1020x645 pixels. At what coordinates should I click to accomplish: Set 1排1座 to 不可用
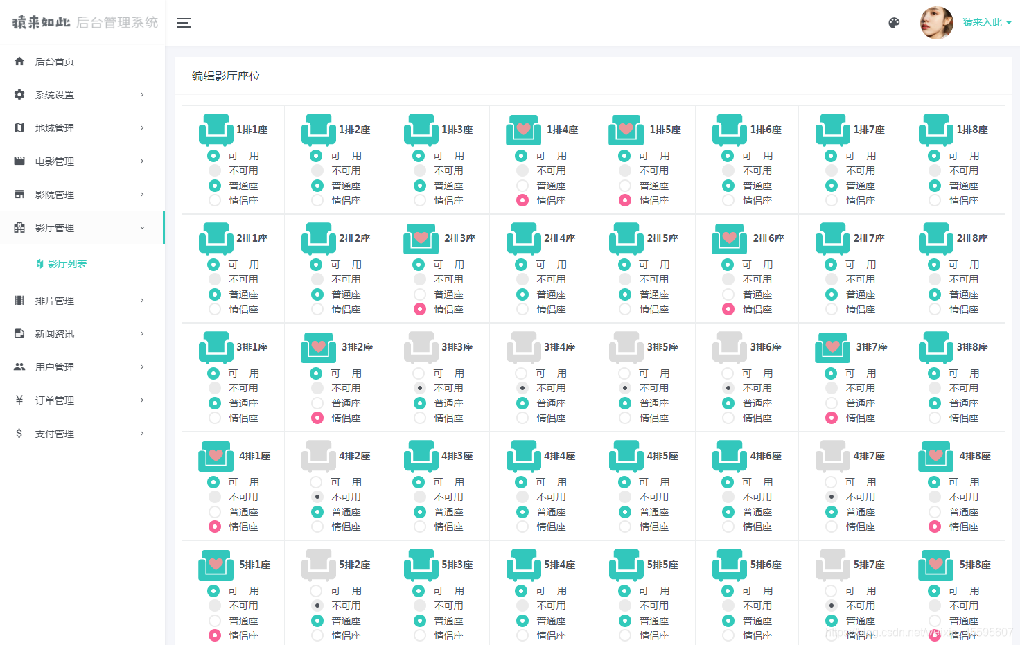click(x=215, y=170)
